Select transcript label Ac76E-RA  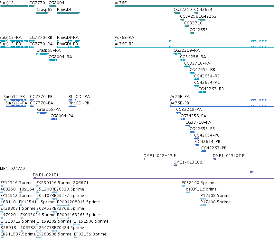pos(124,38)
